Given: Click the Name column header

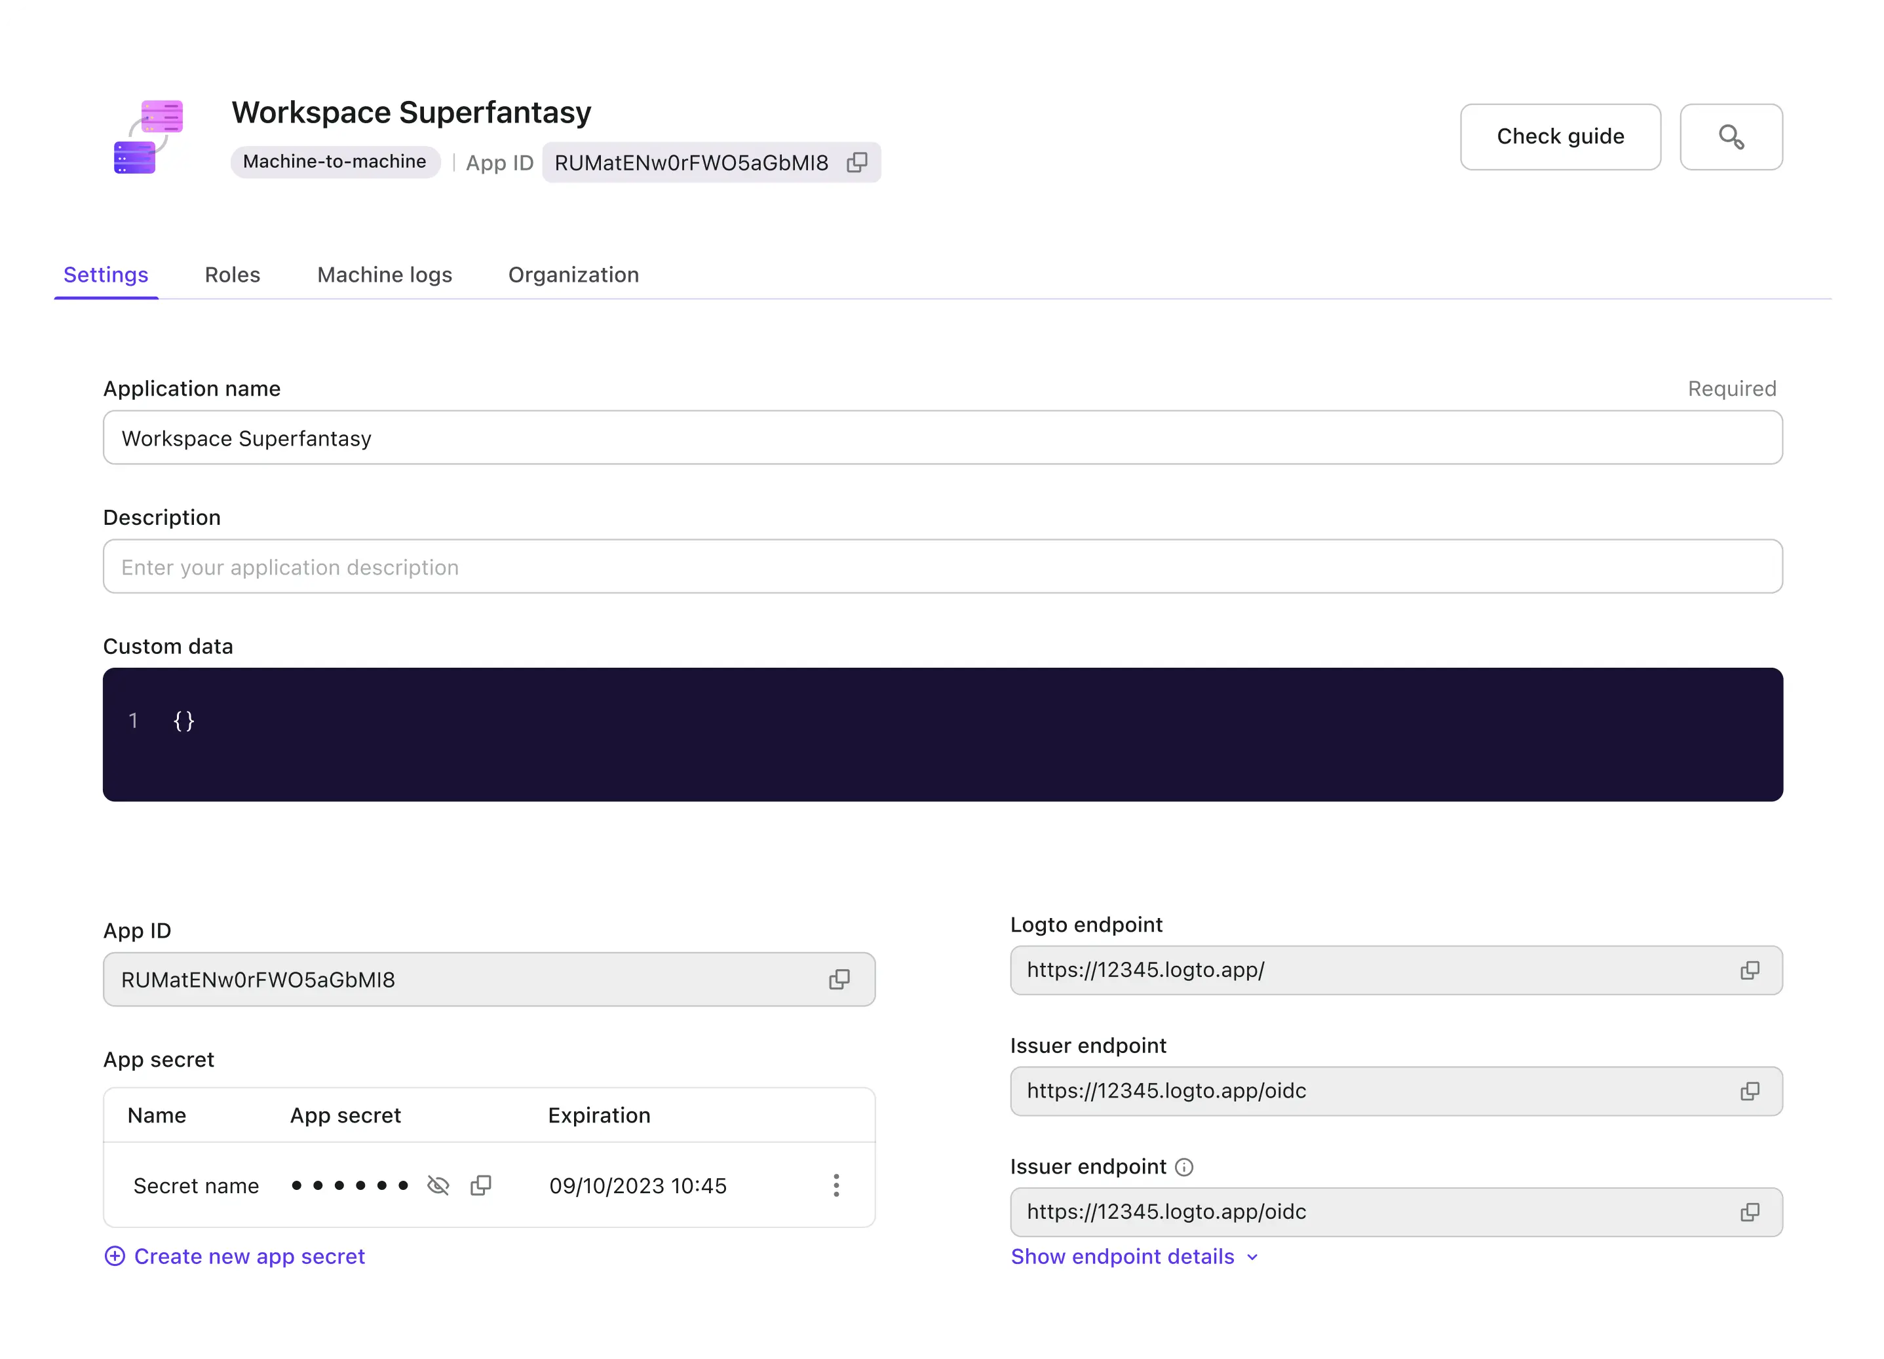Looking at the screenshot, I should [157, 1115].
